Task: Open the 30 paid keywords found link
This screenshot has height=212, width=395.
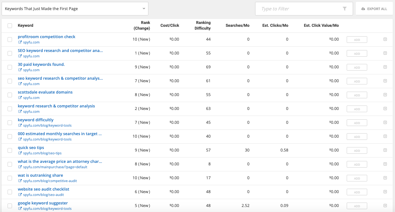Action: tap(41, 65)
